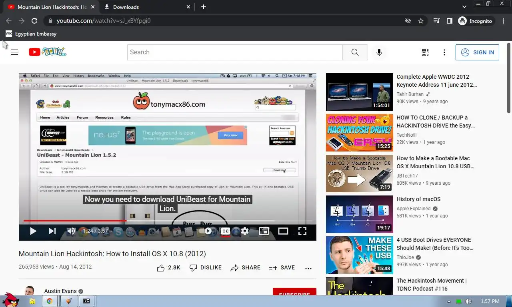Open Incognito profile chip

476,21
